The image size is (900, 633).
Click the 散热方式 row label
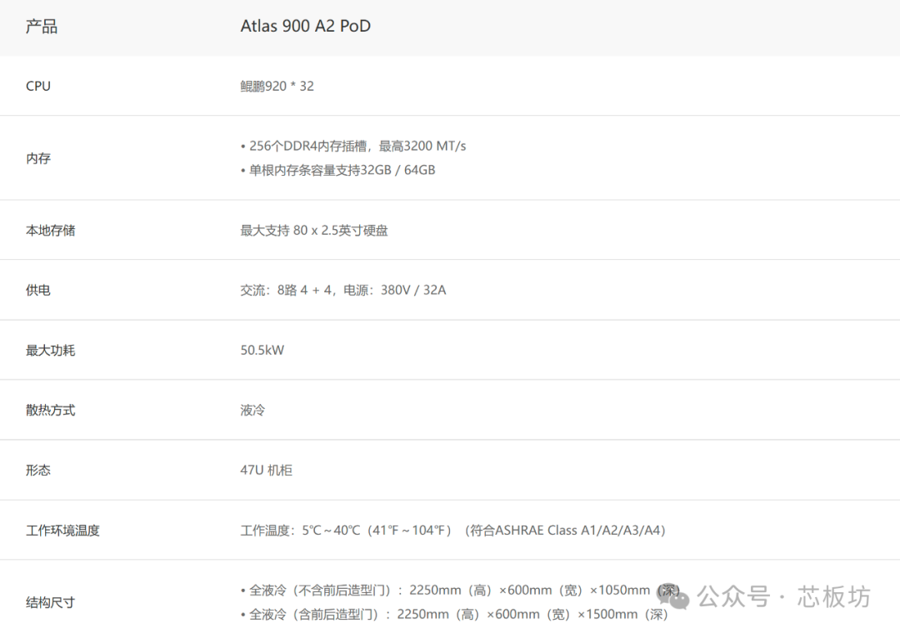pyautogui.click(x=50, y=410)
